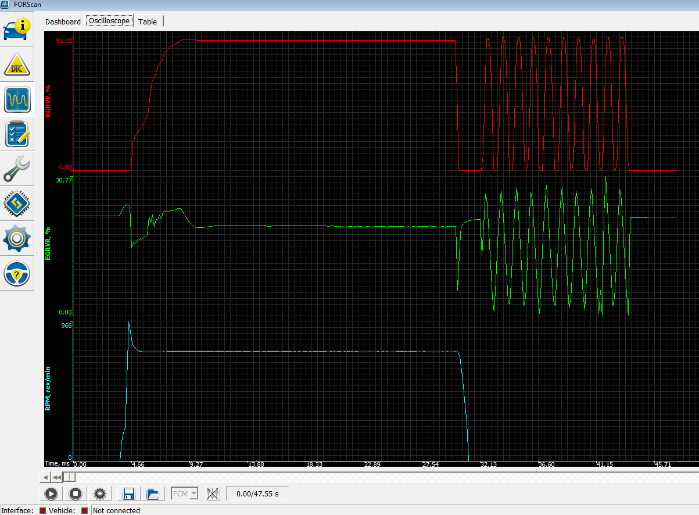
Task: Switch to the Table tab
Action: 148,22
